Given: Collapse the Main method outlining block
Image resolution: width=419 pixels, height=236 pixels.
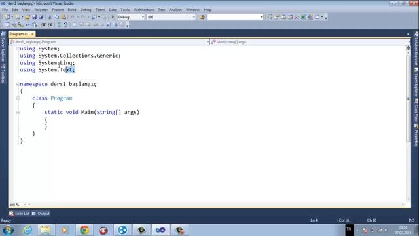Looking at the screenshot, I should (x=18, y=112).
